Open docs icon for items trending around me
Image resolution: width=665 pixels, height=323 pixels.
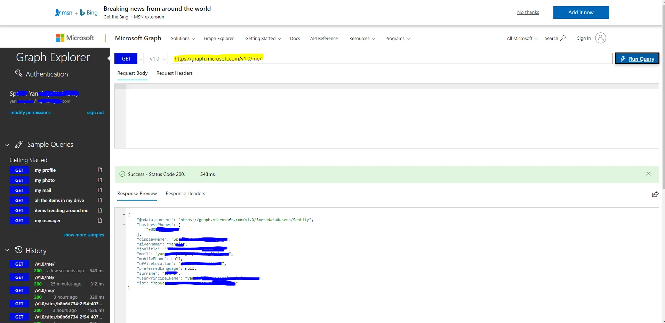point(100,210)
